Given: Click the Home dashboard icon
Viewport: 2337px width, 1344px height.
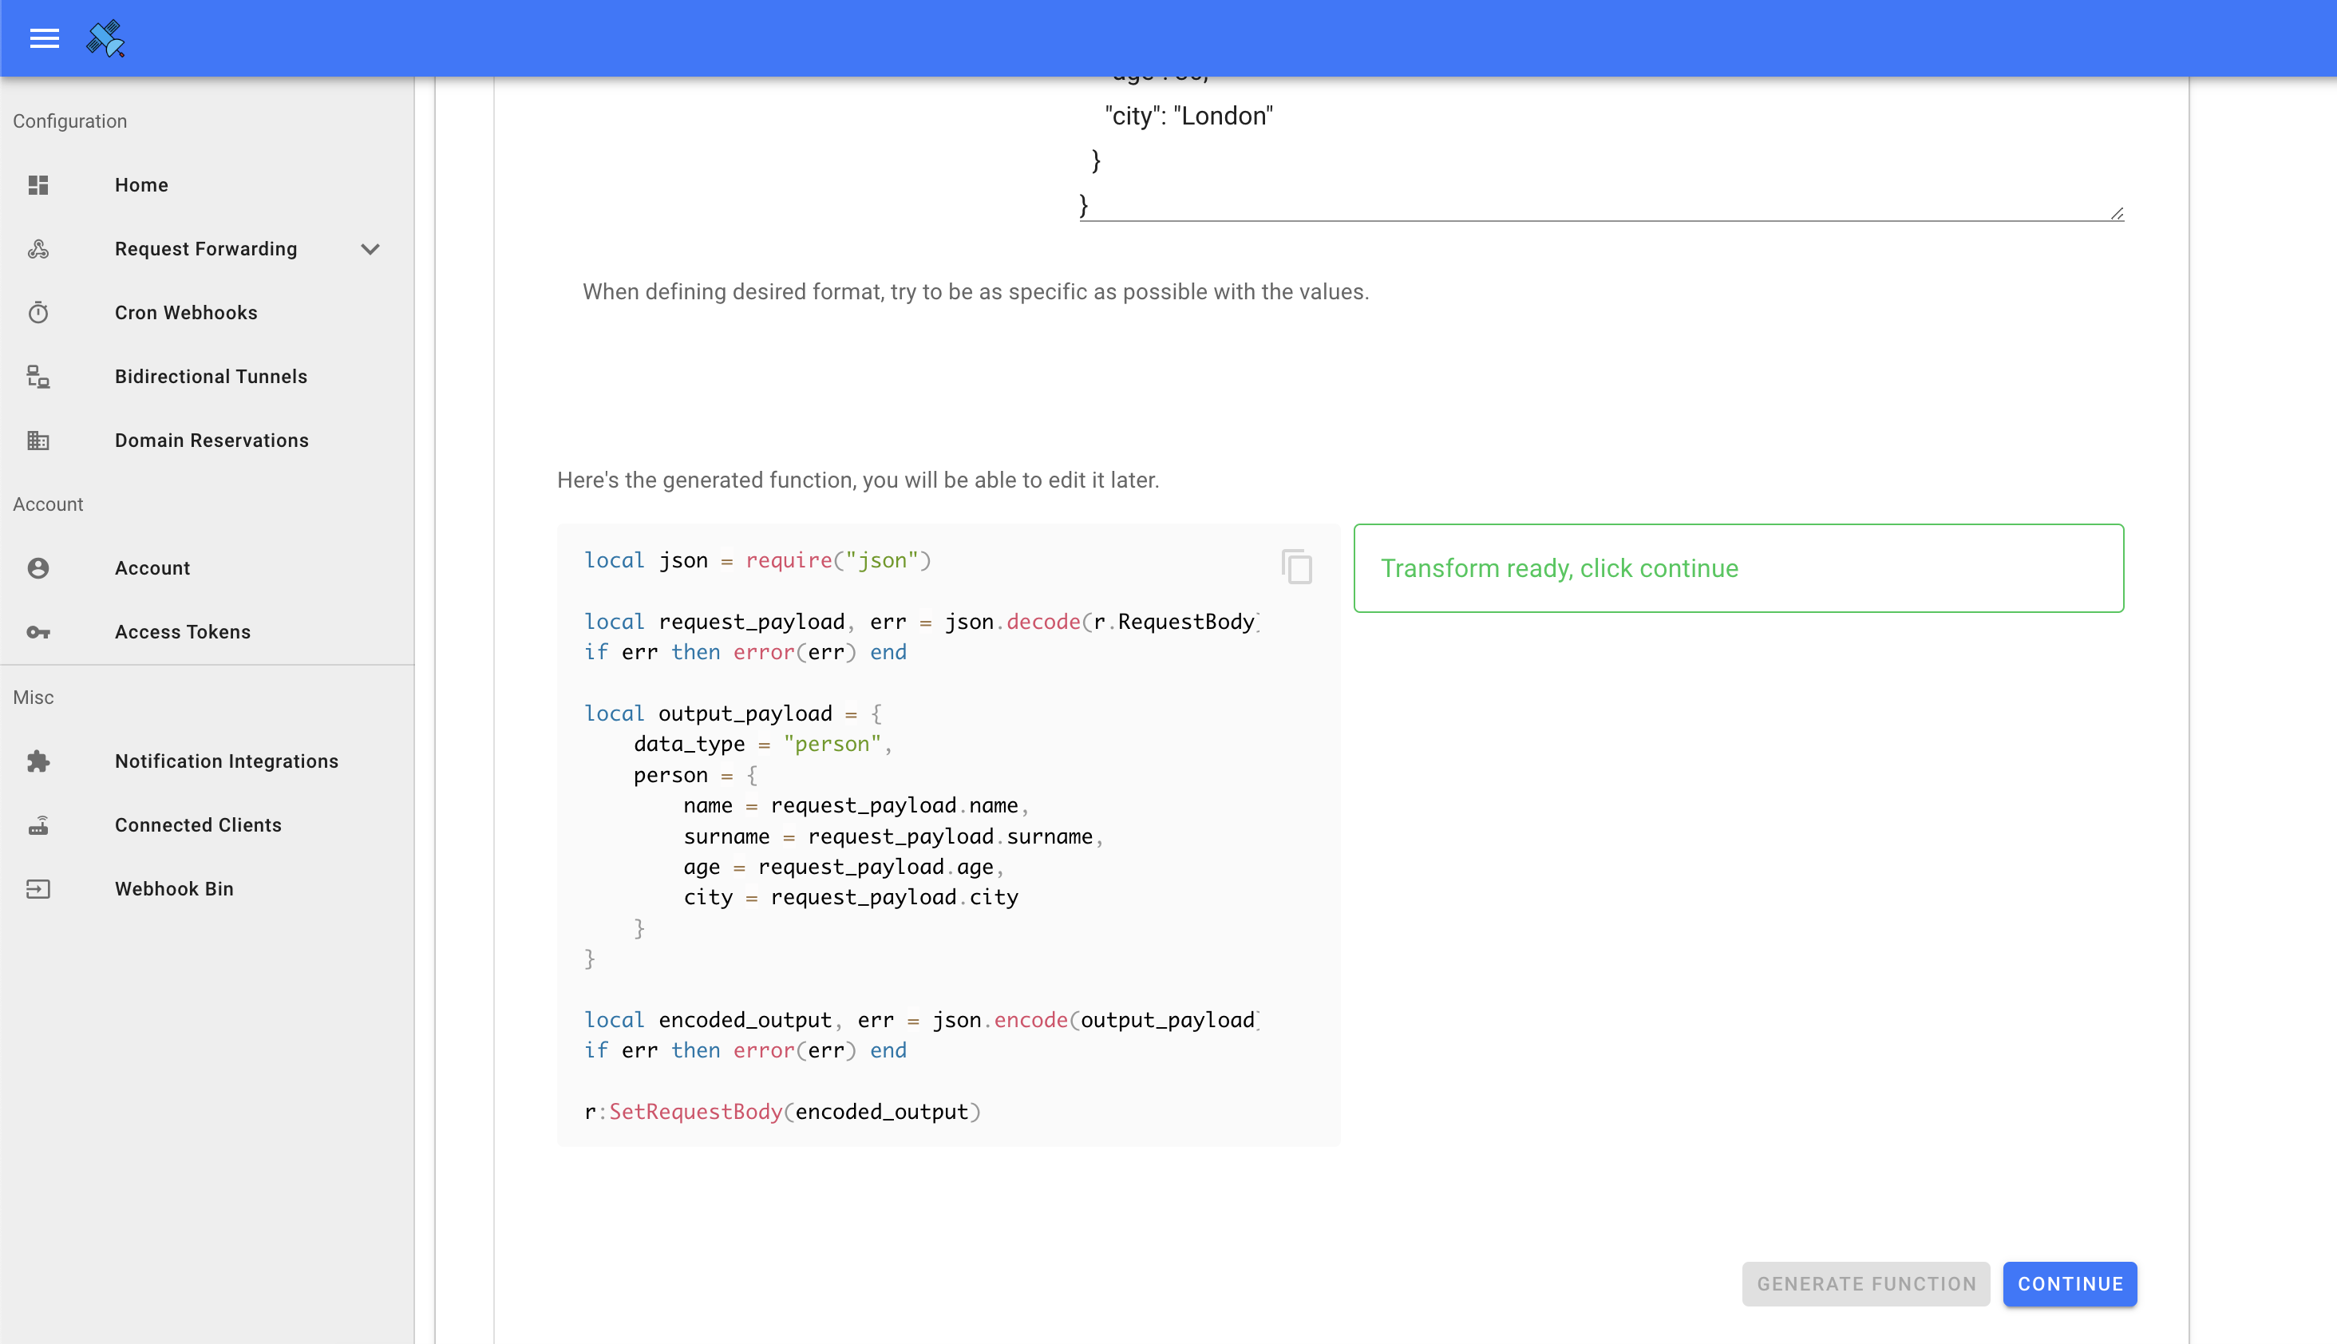Looking at the screenshot, I should point(38,184).
